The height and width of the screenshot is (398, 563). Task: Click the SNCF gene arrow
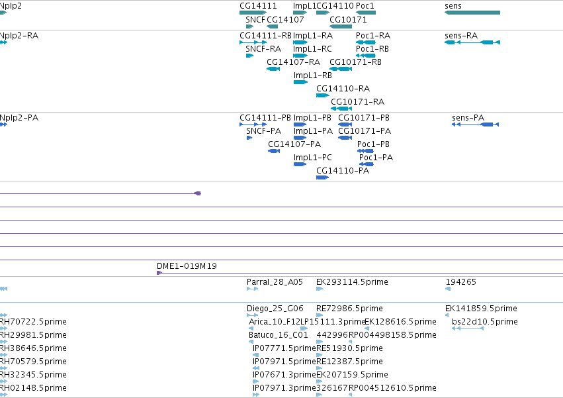pyautogui.click(x=249, y=26)
